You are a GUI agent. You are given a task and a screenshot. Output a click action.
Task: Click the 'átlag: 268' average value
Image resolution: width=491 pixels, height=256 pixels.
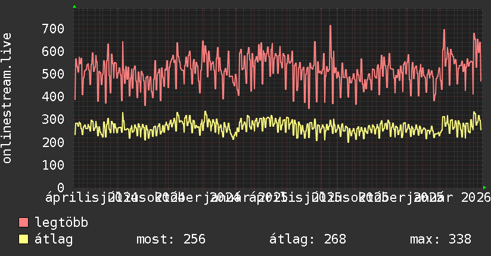[307, 239]
